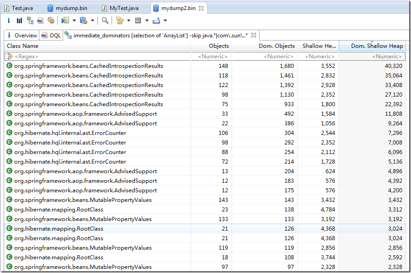411x273 pixels.
Task: Focus the <Numeric> filter under Shallow Heap
Action: (318, 56)
